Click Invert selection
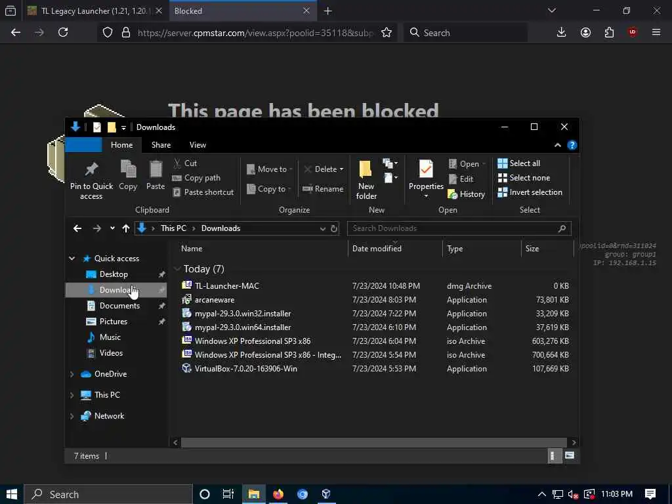The width and height of the screenshot is (672, 504). point(530,192)
